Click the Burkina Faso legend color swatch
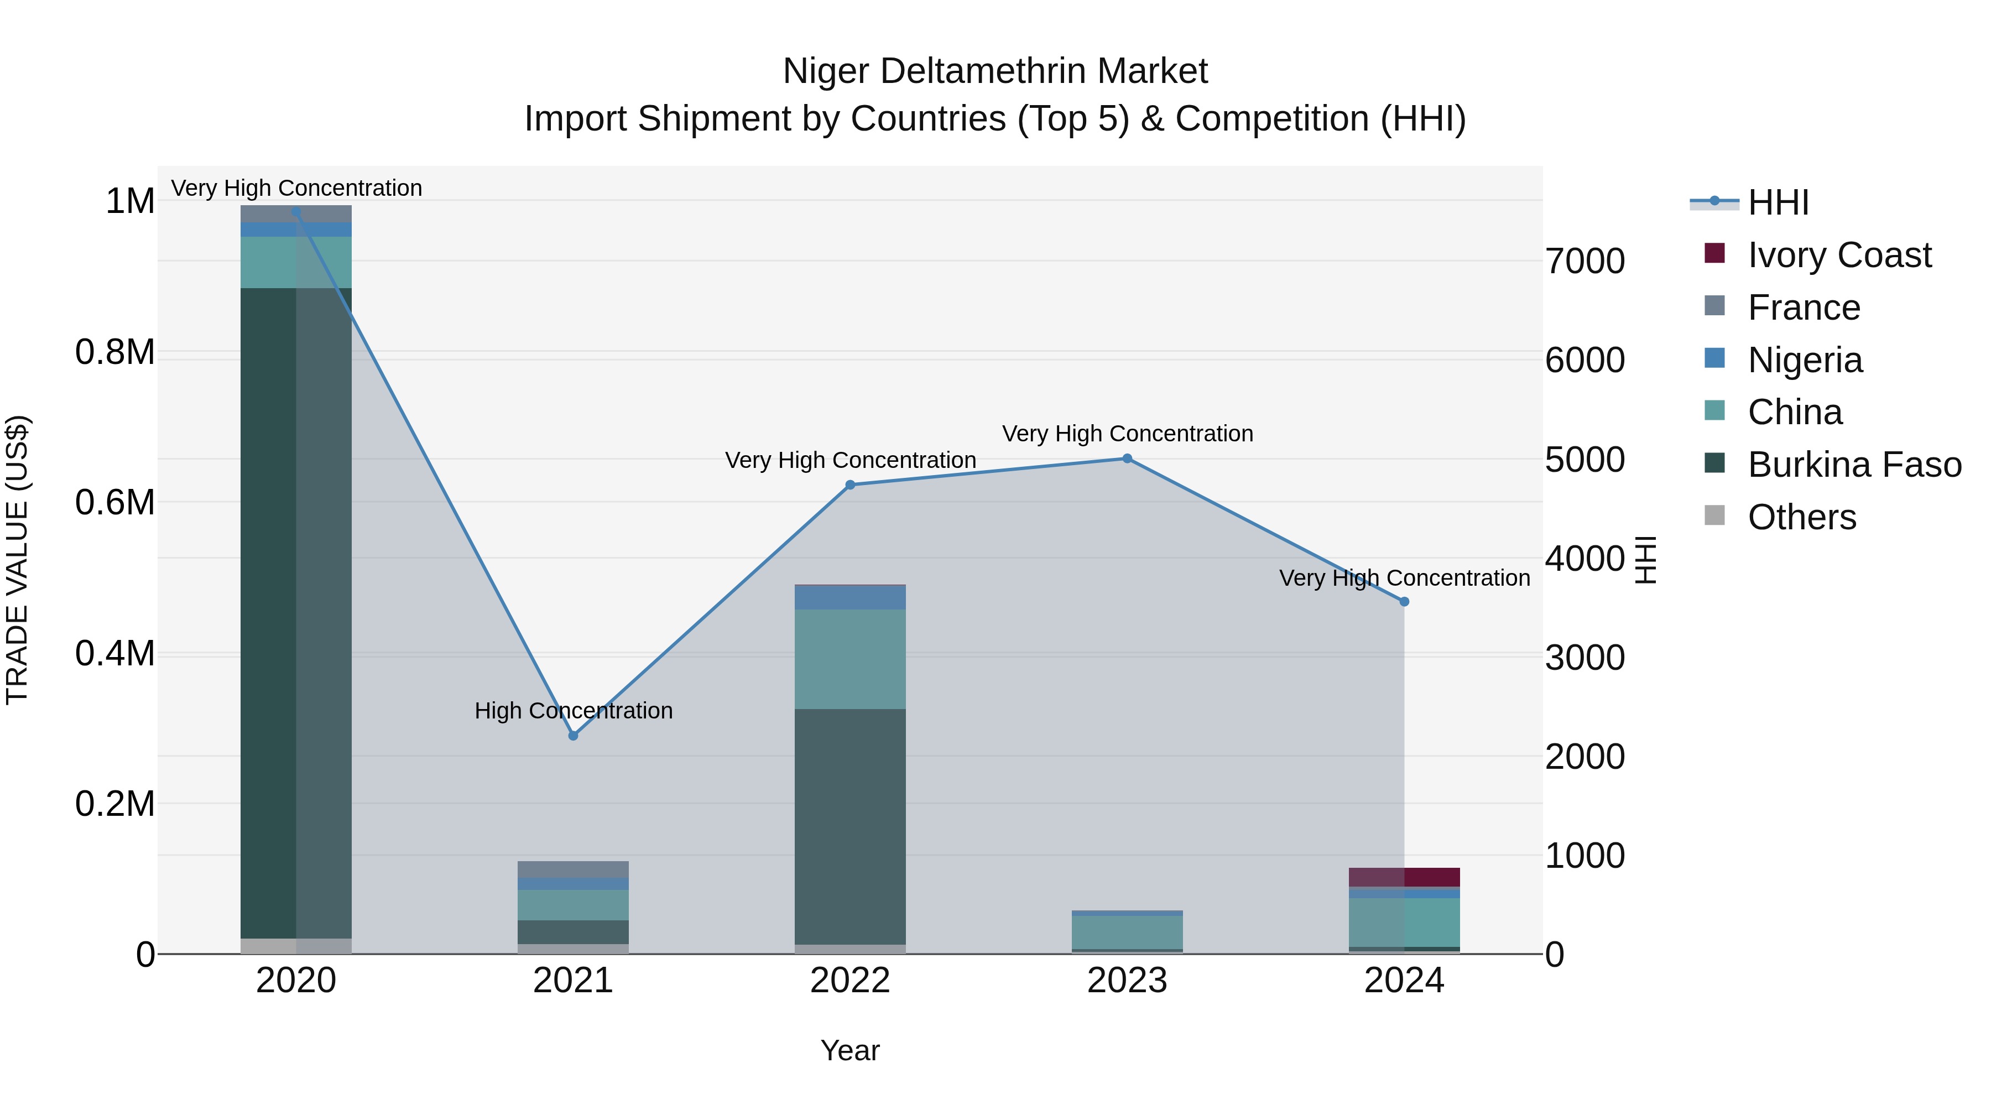The image size is (1991, 1120). pos(1714,463)
